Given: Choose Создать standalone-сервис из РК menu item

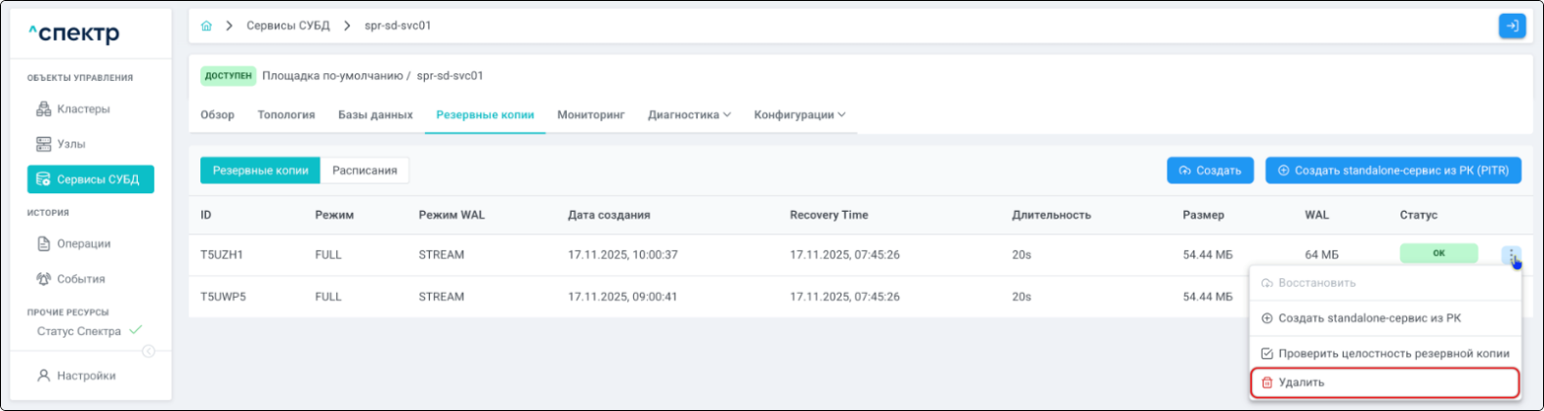Looking at the screenshot, I should (1369, 318).
